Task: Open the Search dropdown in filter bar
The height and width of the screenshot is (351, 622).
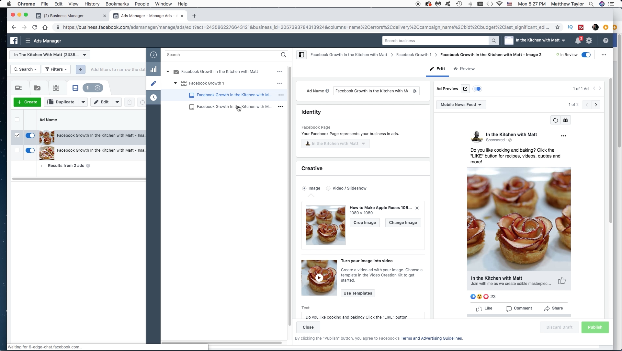Action: point(25,69)
